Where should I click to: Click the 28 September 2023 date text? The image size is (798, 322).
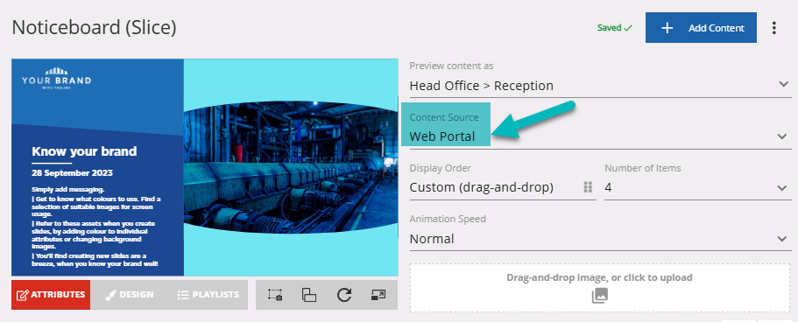pyautogui.click(x=73, y=173)
